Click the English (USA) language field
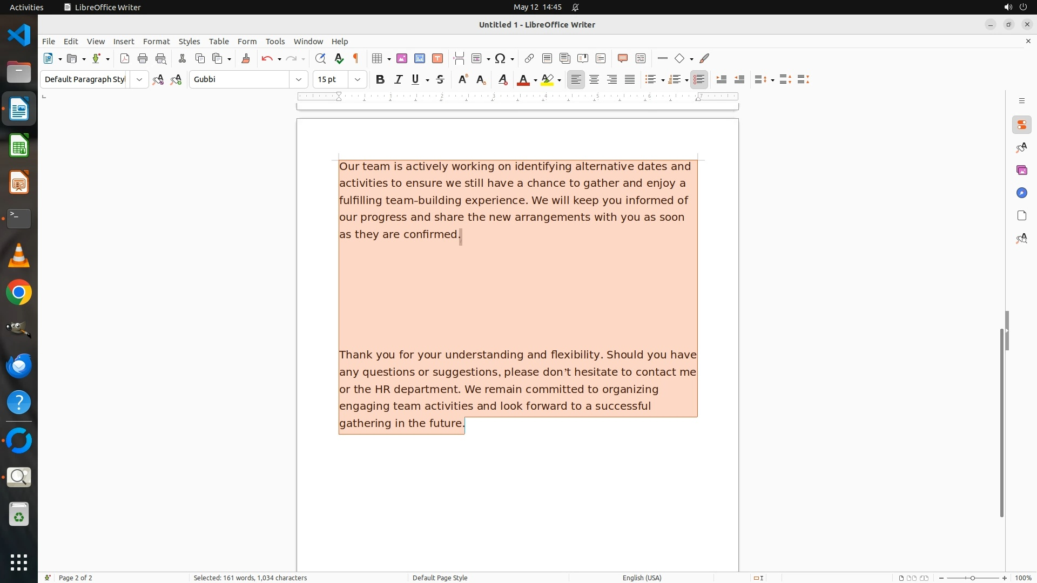This screenshot has height=583, width=1037. coord(642,578)
